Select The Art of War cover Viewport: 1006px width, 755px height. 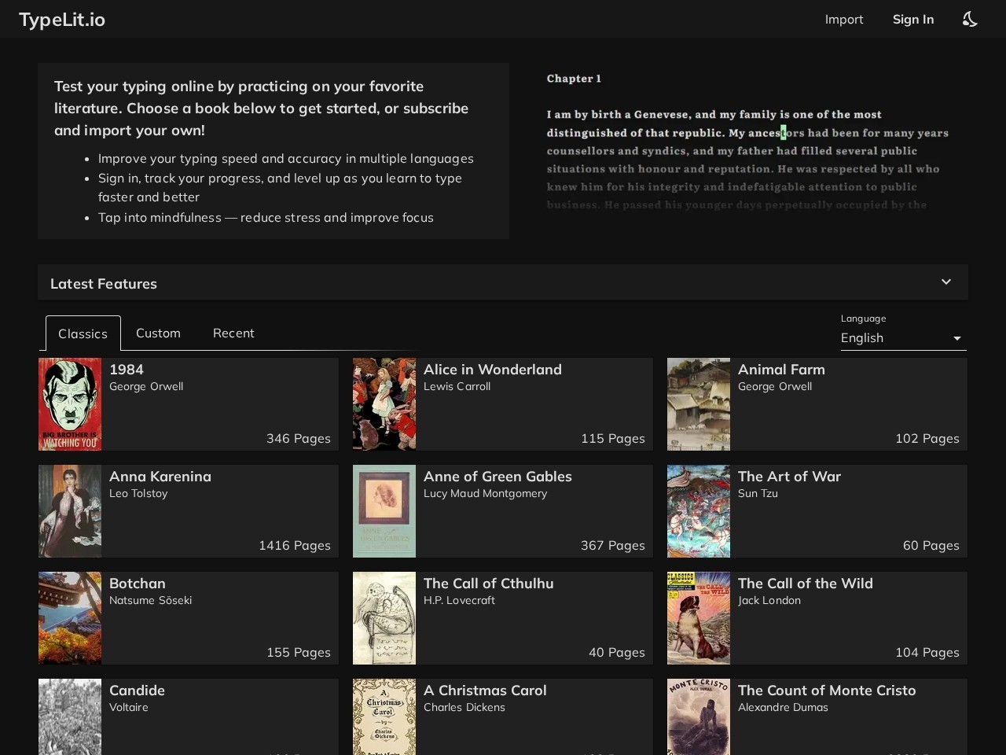(x=699, y=511)
